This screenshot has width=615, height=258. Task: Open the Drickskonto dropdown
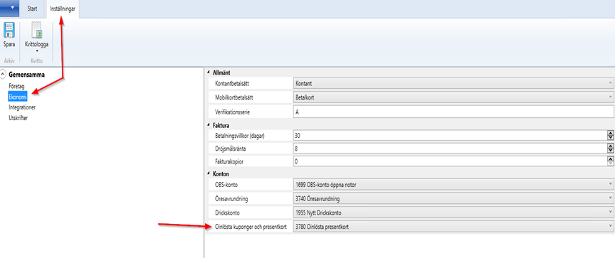pos(453,213)
